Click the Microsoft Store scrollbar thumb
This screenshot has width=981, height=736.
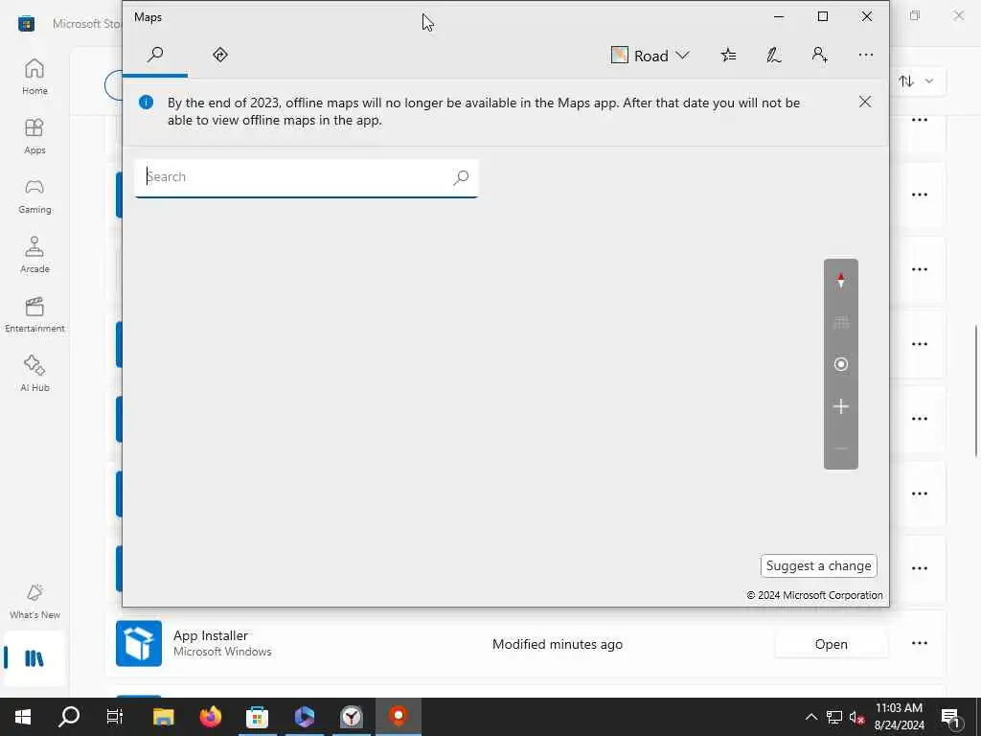[x=976, y=390]
